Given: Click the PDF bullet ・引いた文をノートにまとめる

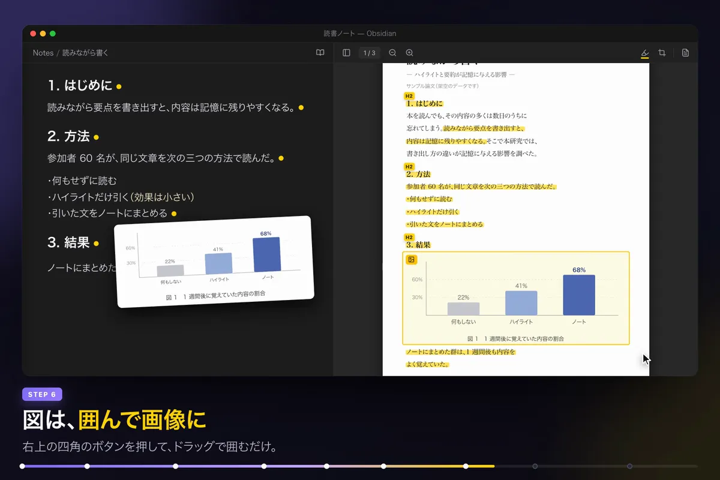Looking at the screenshot, I should 445,224.
